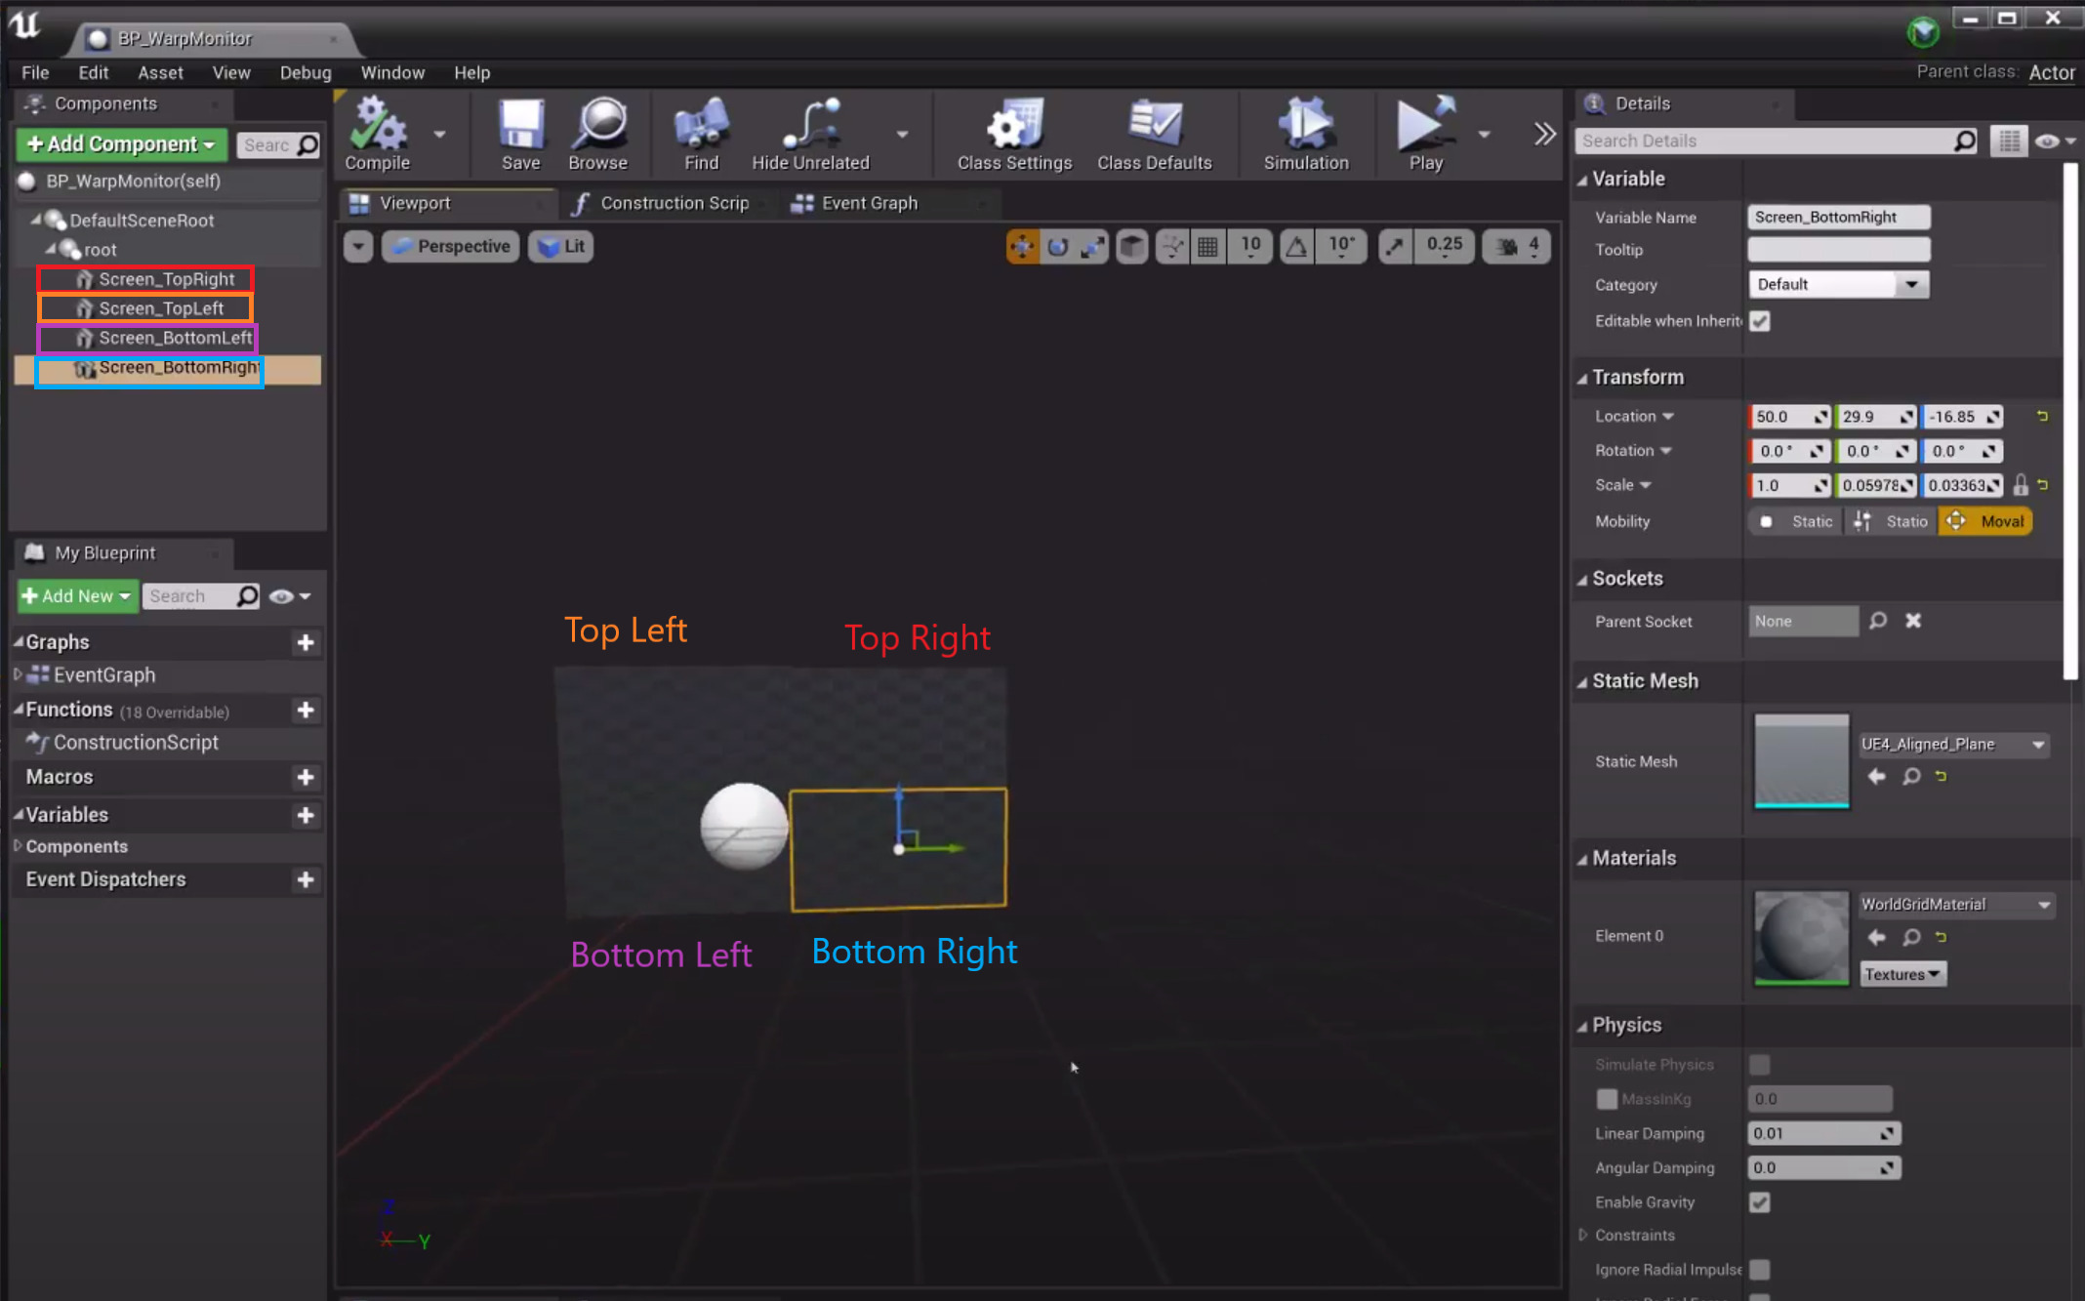Open the UE4_Aligned_Plane static mesh dropdown
The width and height of the screenshot is (2085, 1301).
(x=1952, y=745)
